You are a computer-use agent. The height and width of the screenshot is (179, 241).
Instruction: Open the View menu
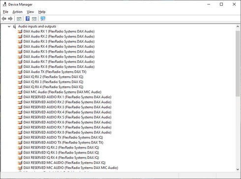(30, 12)
